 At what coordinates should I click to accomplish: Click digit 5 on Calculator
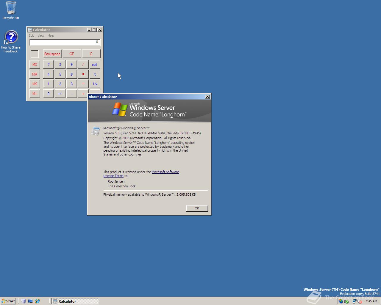click(x=60, y=74)
